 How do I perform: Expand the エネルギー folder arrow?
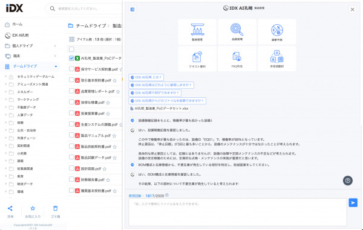[6, 92]
